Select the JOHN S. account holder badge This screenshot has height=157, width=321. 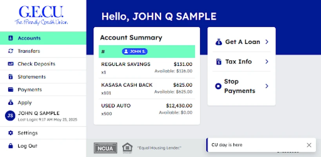pos(134,51)
